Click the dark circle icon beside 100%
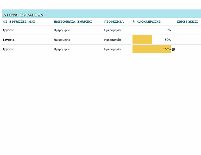 [173, 49]
